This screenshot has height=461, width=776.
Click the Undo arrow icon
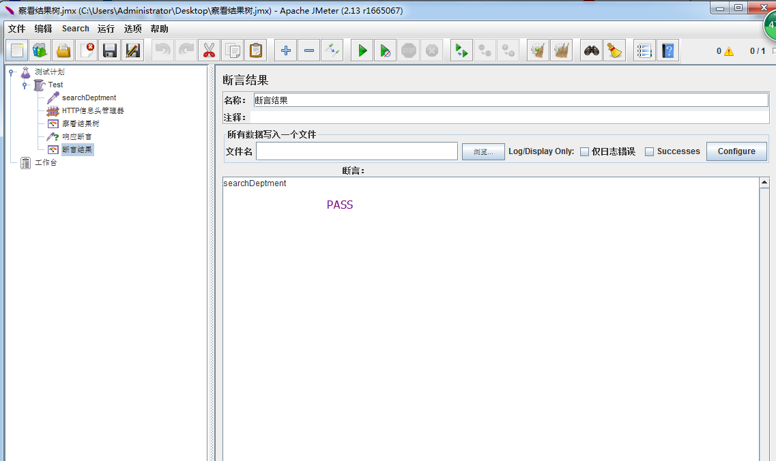pos(162,50)
